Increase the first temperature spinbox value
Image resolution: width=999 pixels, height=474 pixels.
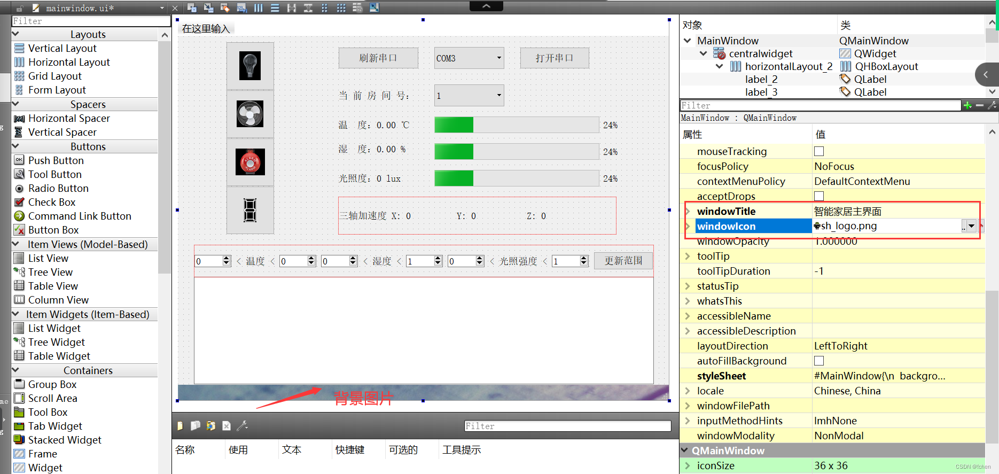click(x=227, y=258)
